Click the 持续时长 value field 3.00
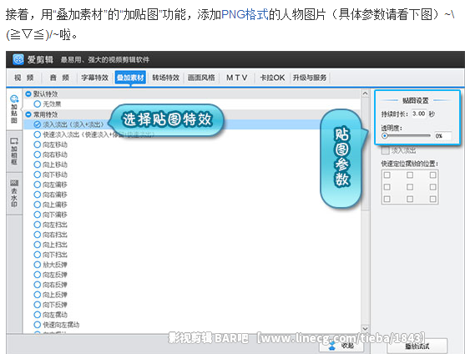The width and height of the screenshot is (465, 354). [x=419, y=114]
